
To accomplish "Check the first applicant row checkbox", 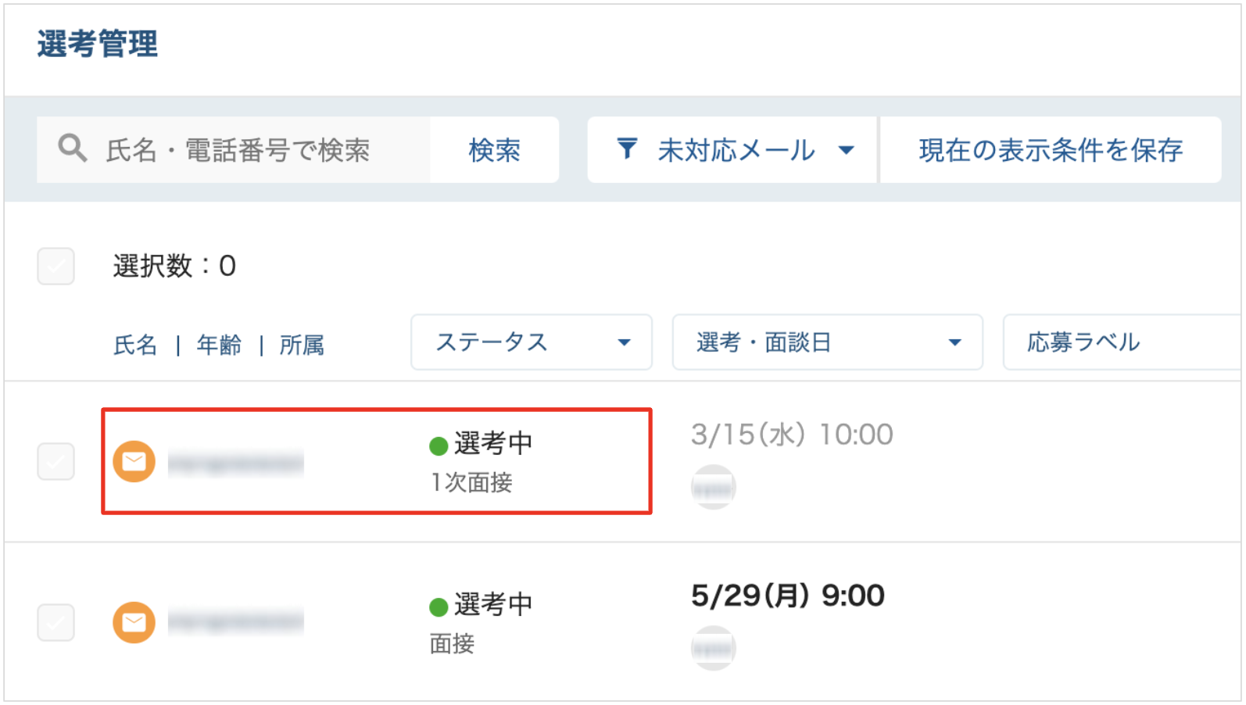I will tap(56, 462).
